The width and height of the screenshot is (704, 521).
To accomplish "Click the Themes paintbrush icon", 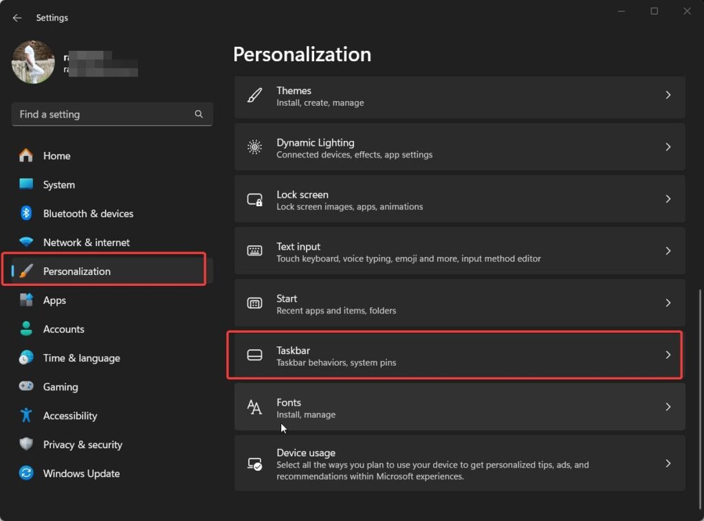I will pos(254,96).
